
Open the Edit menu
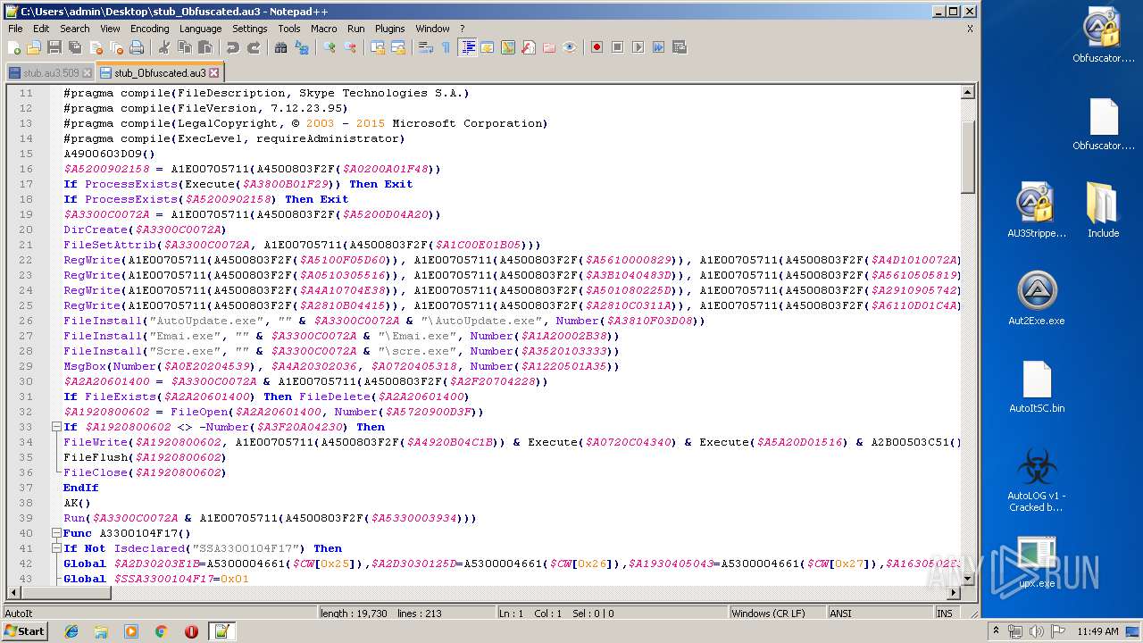pyautogui.click(x=41, y=29)
